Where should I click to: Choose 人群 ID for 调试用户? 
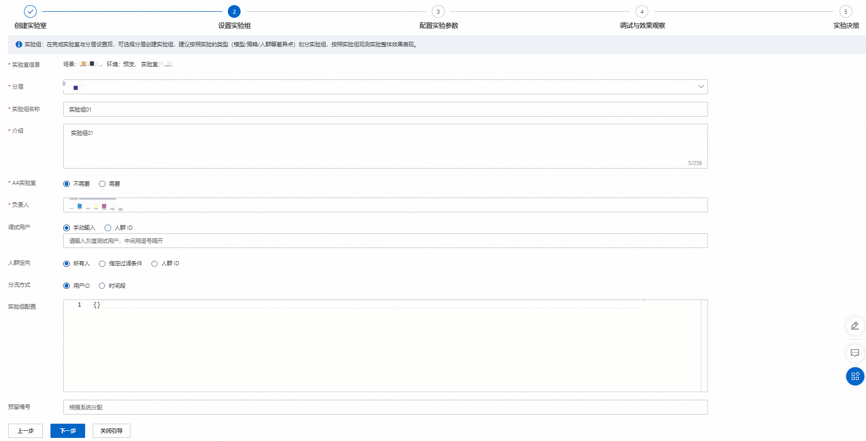[108, 228]
